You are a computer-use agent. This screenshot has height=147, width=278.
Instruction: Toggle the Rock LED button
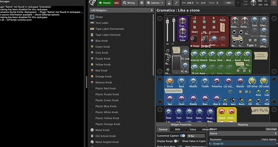point(241,101)
